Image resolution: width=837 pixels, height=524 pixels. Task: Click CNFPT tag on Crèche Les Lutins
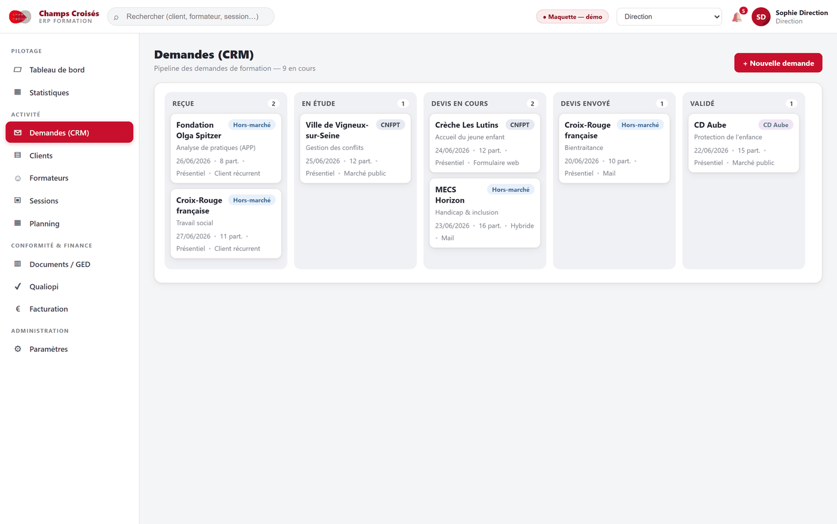[520, 125]
